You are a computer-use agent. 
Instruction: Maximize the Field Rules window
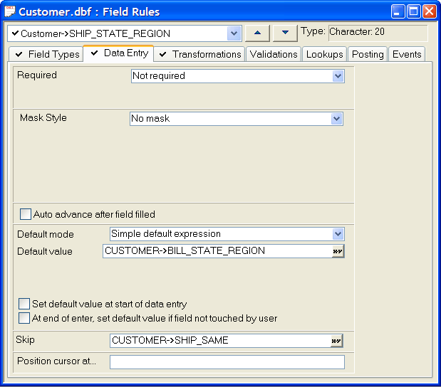click(413, 11)
